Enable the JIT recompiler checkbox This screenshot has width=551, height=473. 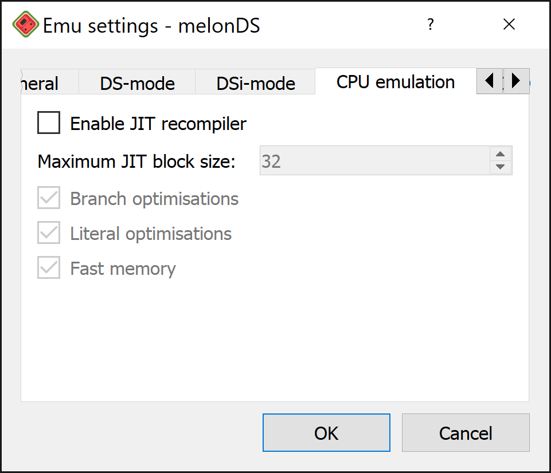click(x=49, y=123)
